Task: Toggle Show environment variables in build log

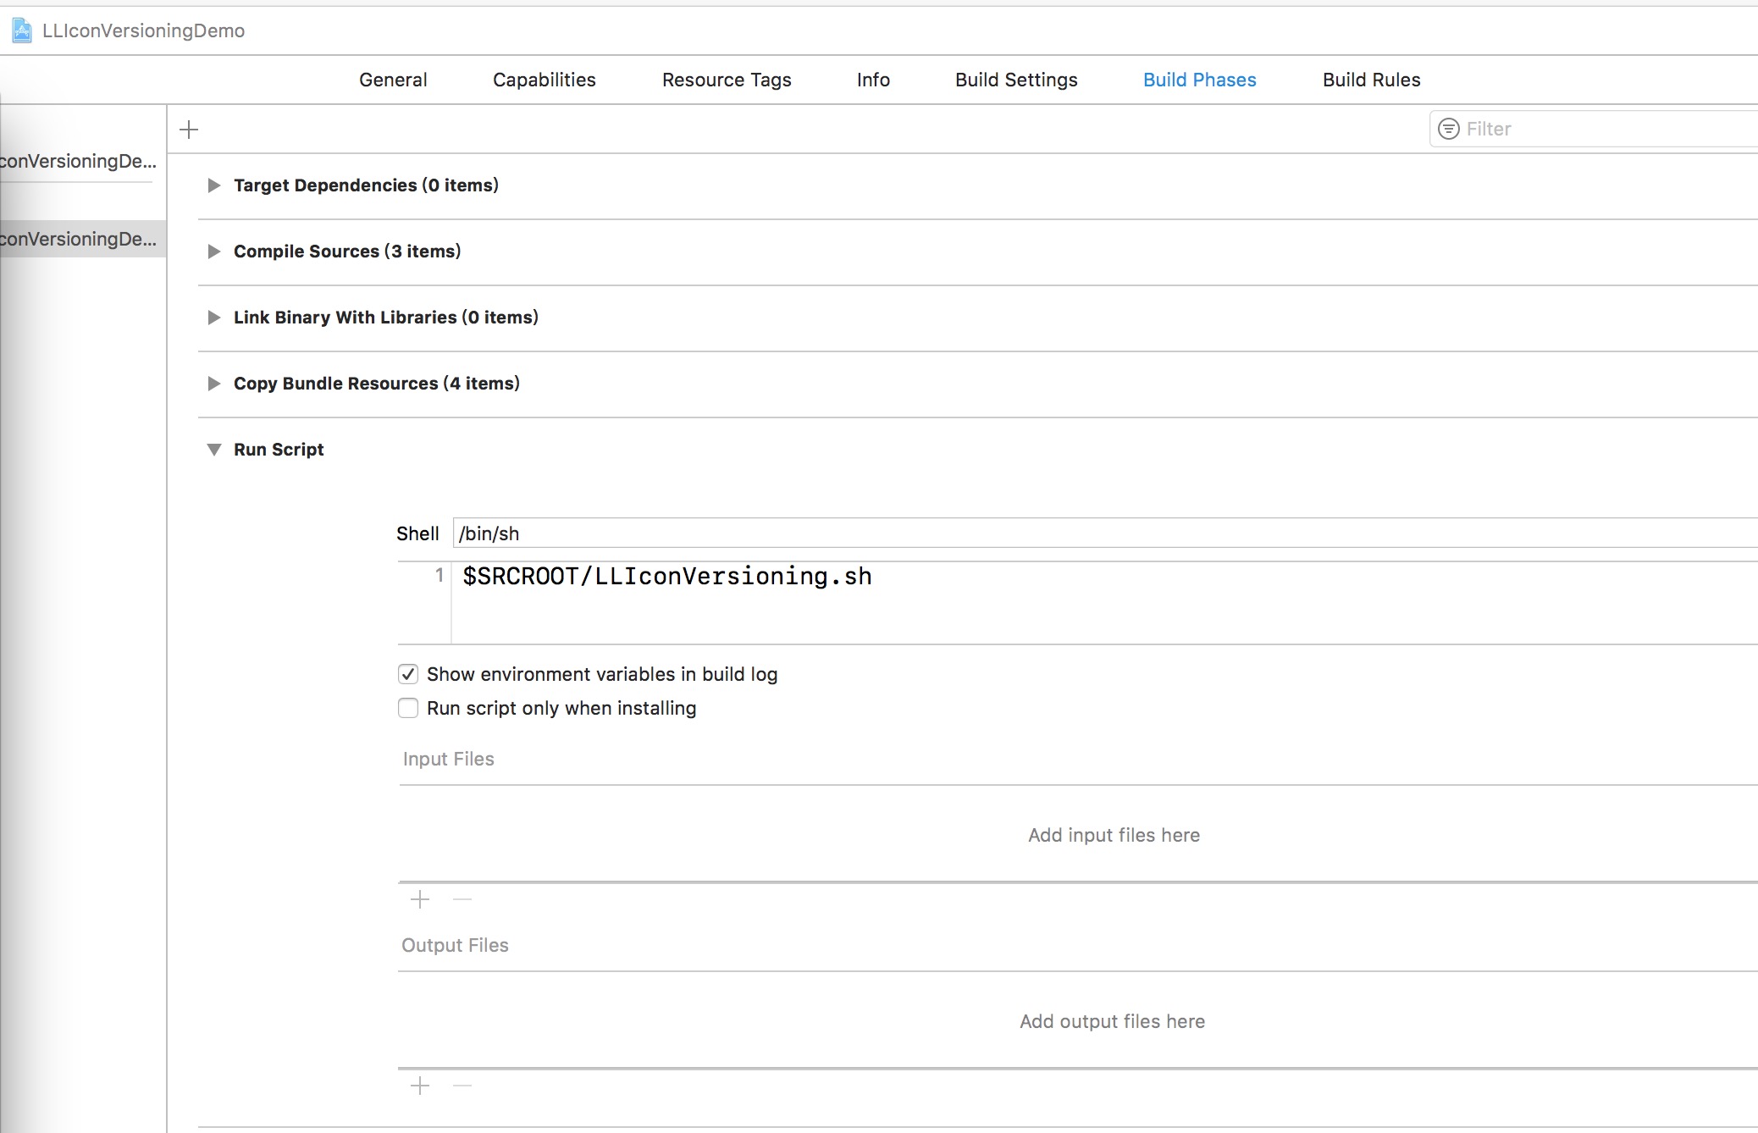Action: 408,674
